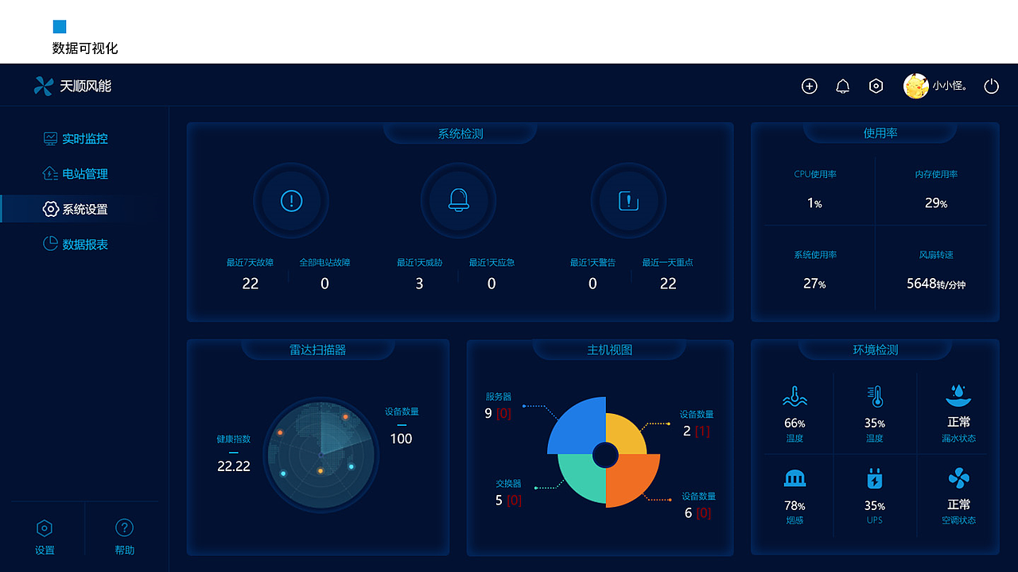
Task: Click the 内存使用率 29% value
Action: point(936,203)
